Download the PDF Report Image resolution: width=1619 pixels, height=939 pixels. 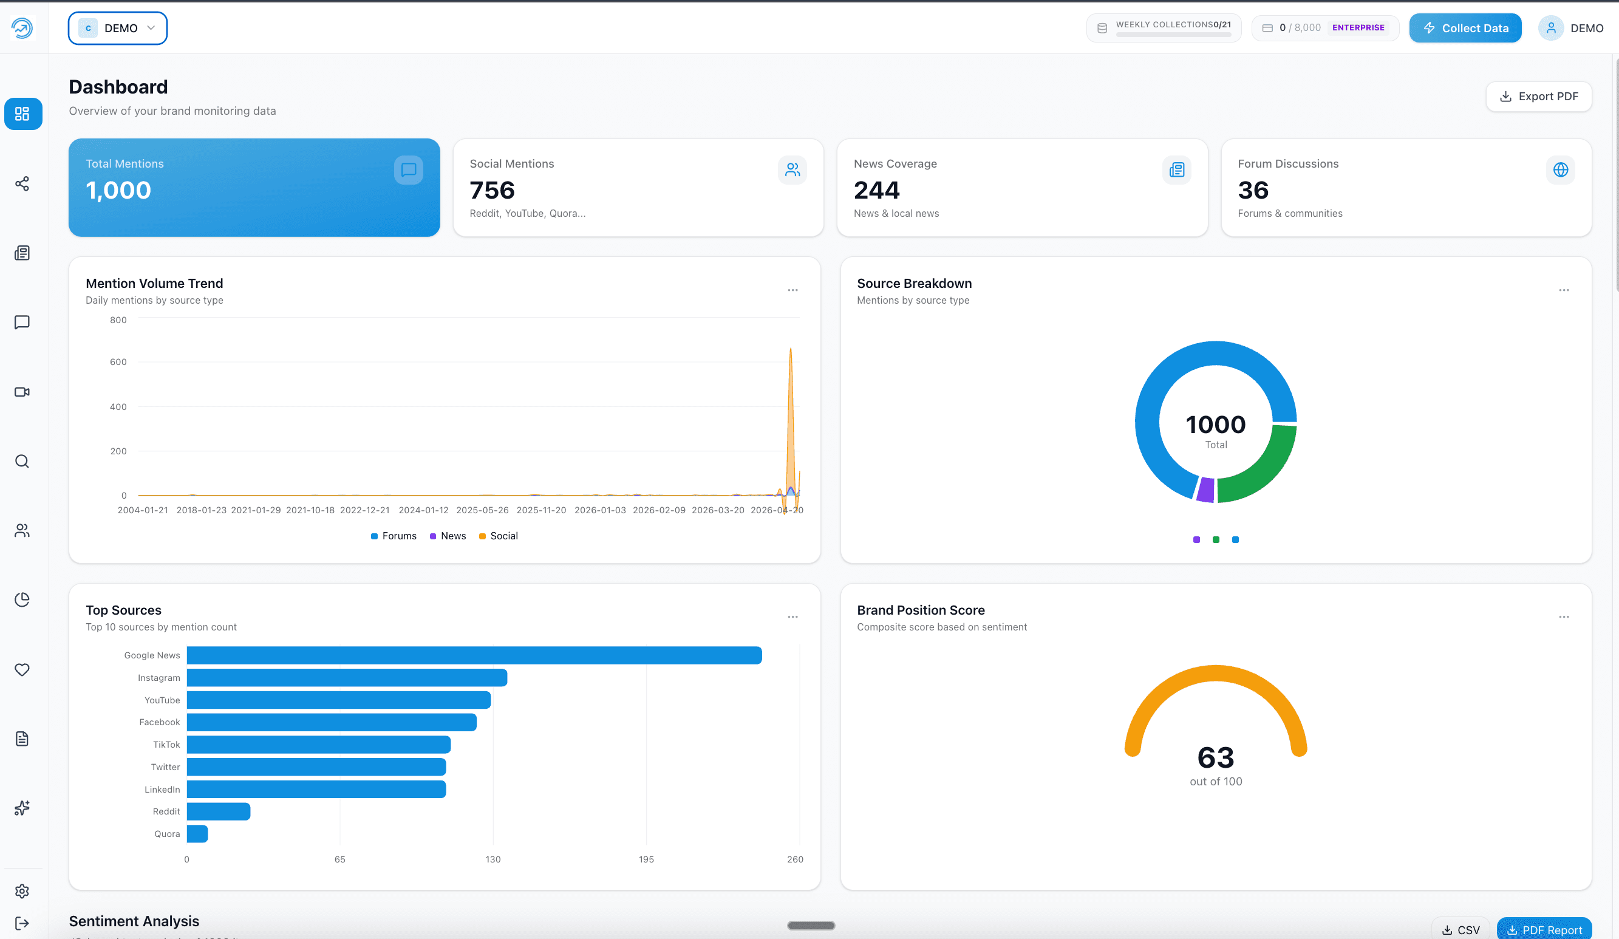1544,929
